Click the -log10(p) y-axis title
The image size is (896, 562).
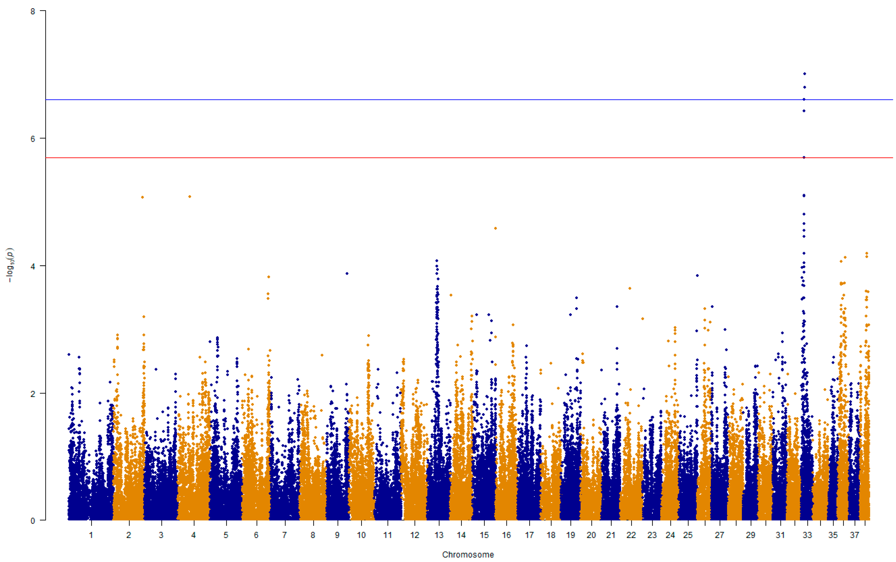coord(10,265)
